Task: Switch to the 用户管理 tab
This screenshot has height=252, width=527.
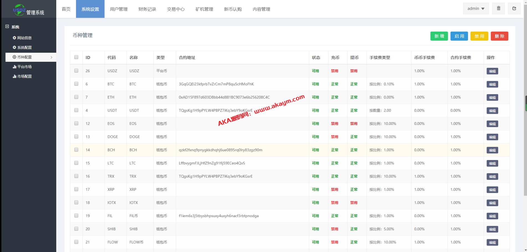Action: 119,9
